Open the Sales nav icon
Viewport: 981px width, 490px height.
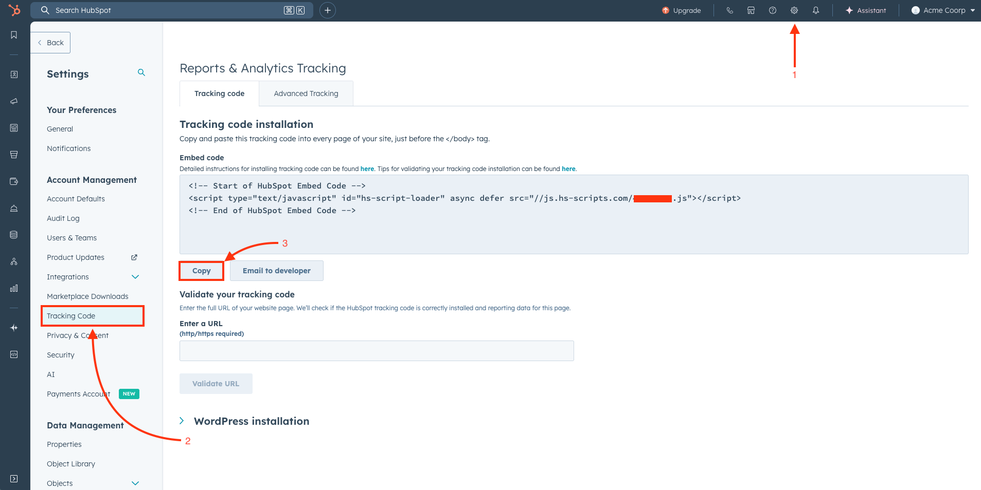14,155
